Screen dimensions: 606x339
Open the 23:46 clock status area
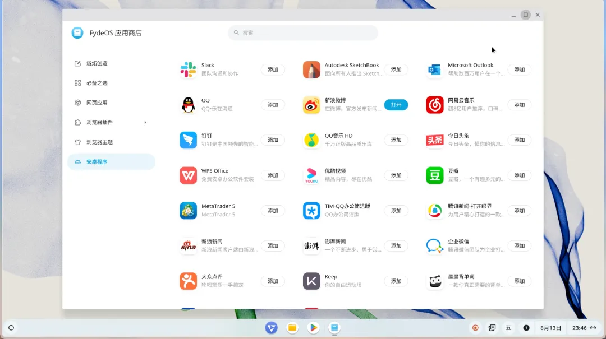pos(584,328)
